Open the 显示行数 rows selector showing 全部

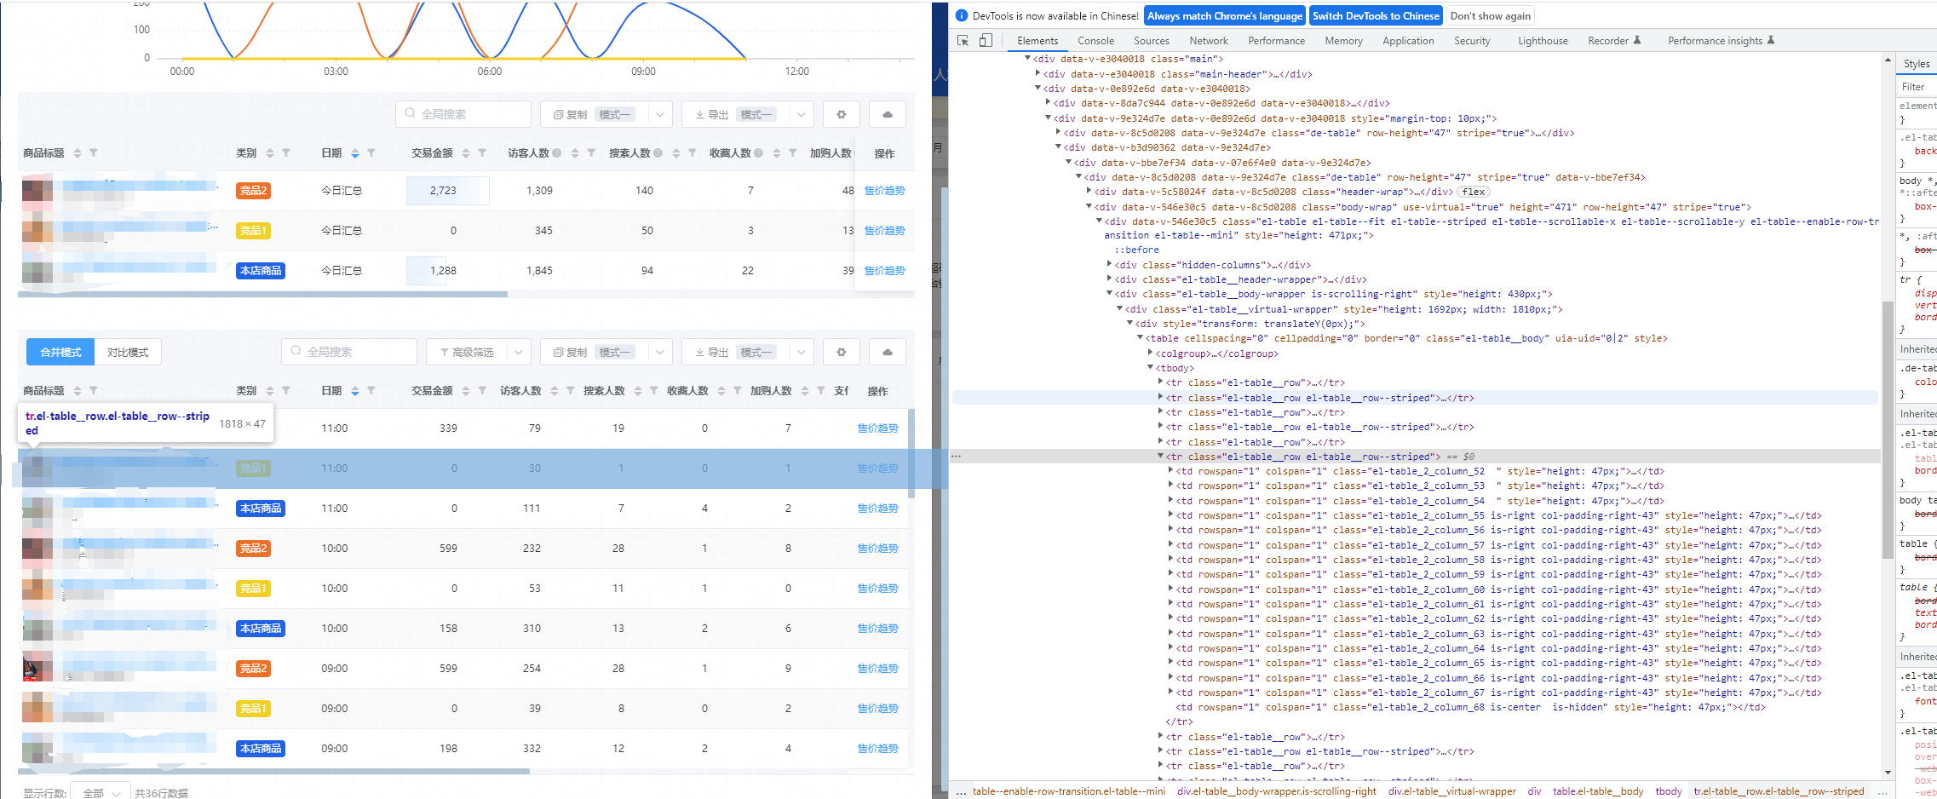point(101,792)
